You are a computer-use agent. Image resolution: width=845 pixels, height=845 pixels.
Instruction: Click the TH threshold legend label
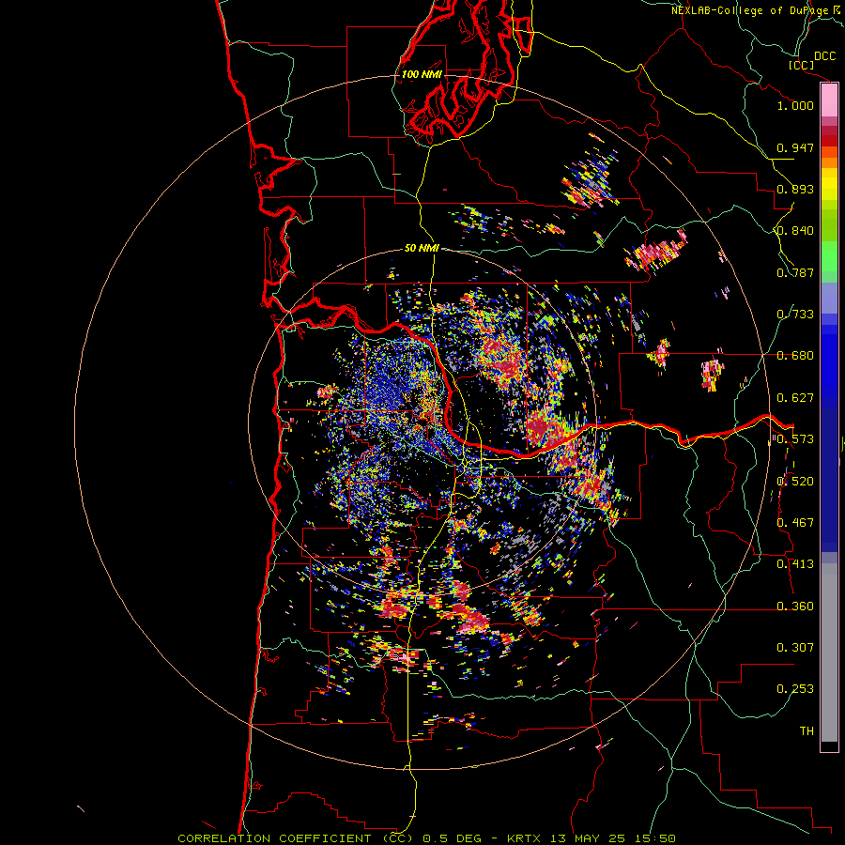click(807, 731)
